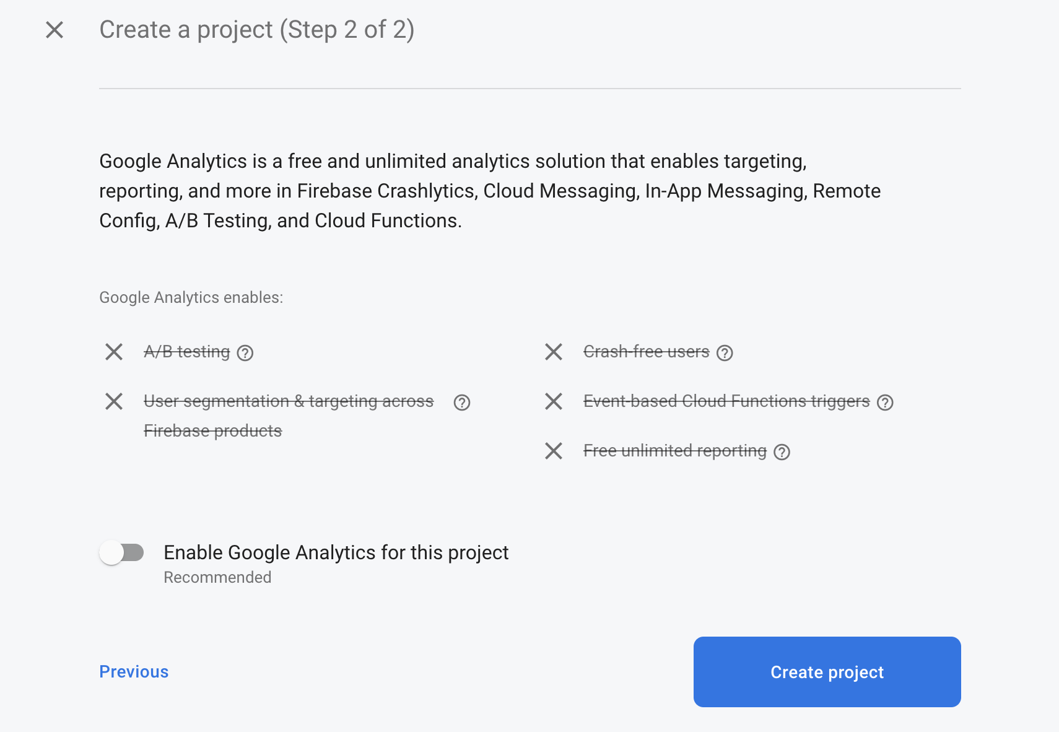Click Event-based Cloud Functions triggers text
The width and height of the screenshot is (1059, 732).
(726, 401)
